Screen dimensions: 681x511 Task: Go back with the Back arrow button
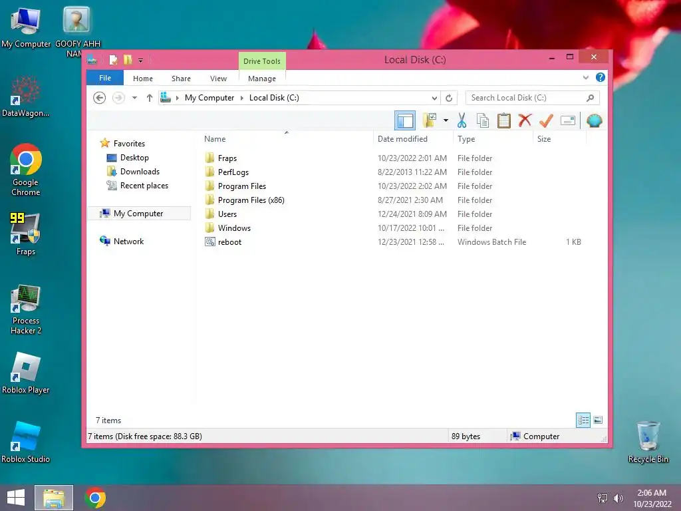point(100,98)
